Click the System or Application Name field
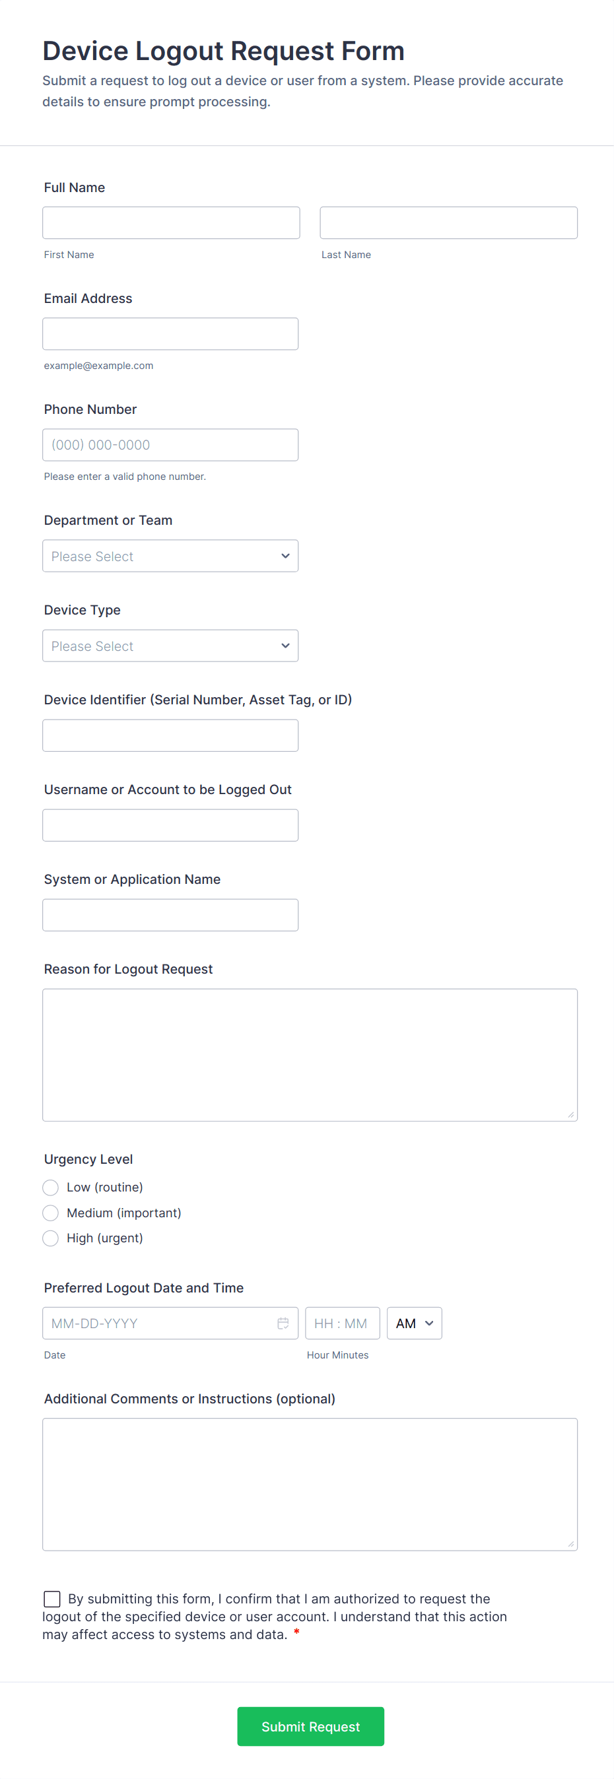614x1779 pixels. click(170, 915)
